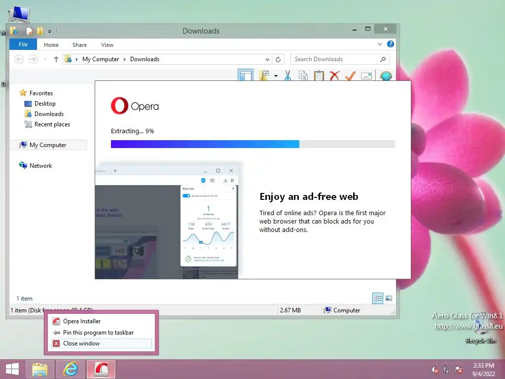Select Desktop in navigation pane
The image size is (505, 379).
(45, 104)
